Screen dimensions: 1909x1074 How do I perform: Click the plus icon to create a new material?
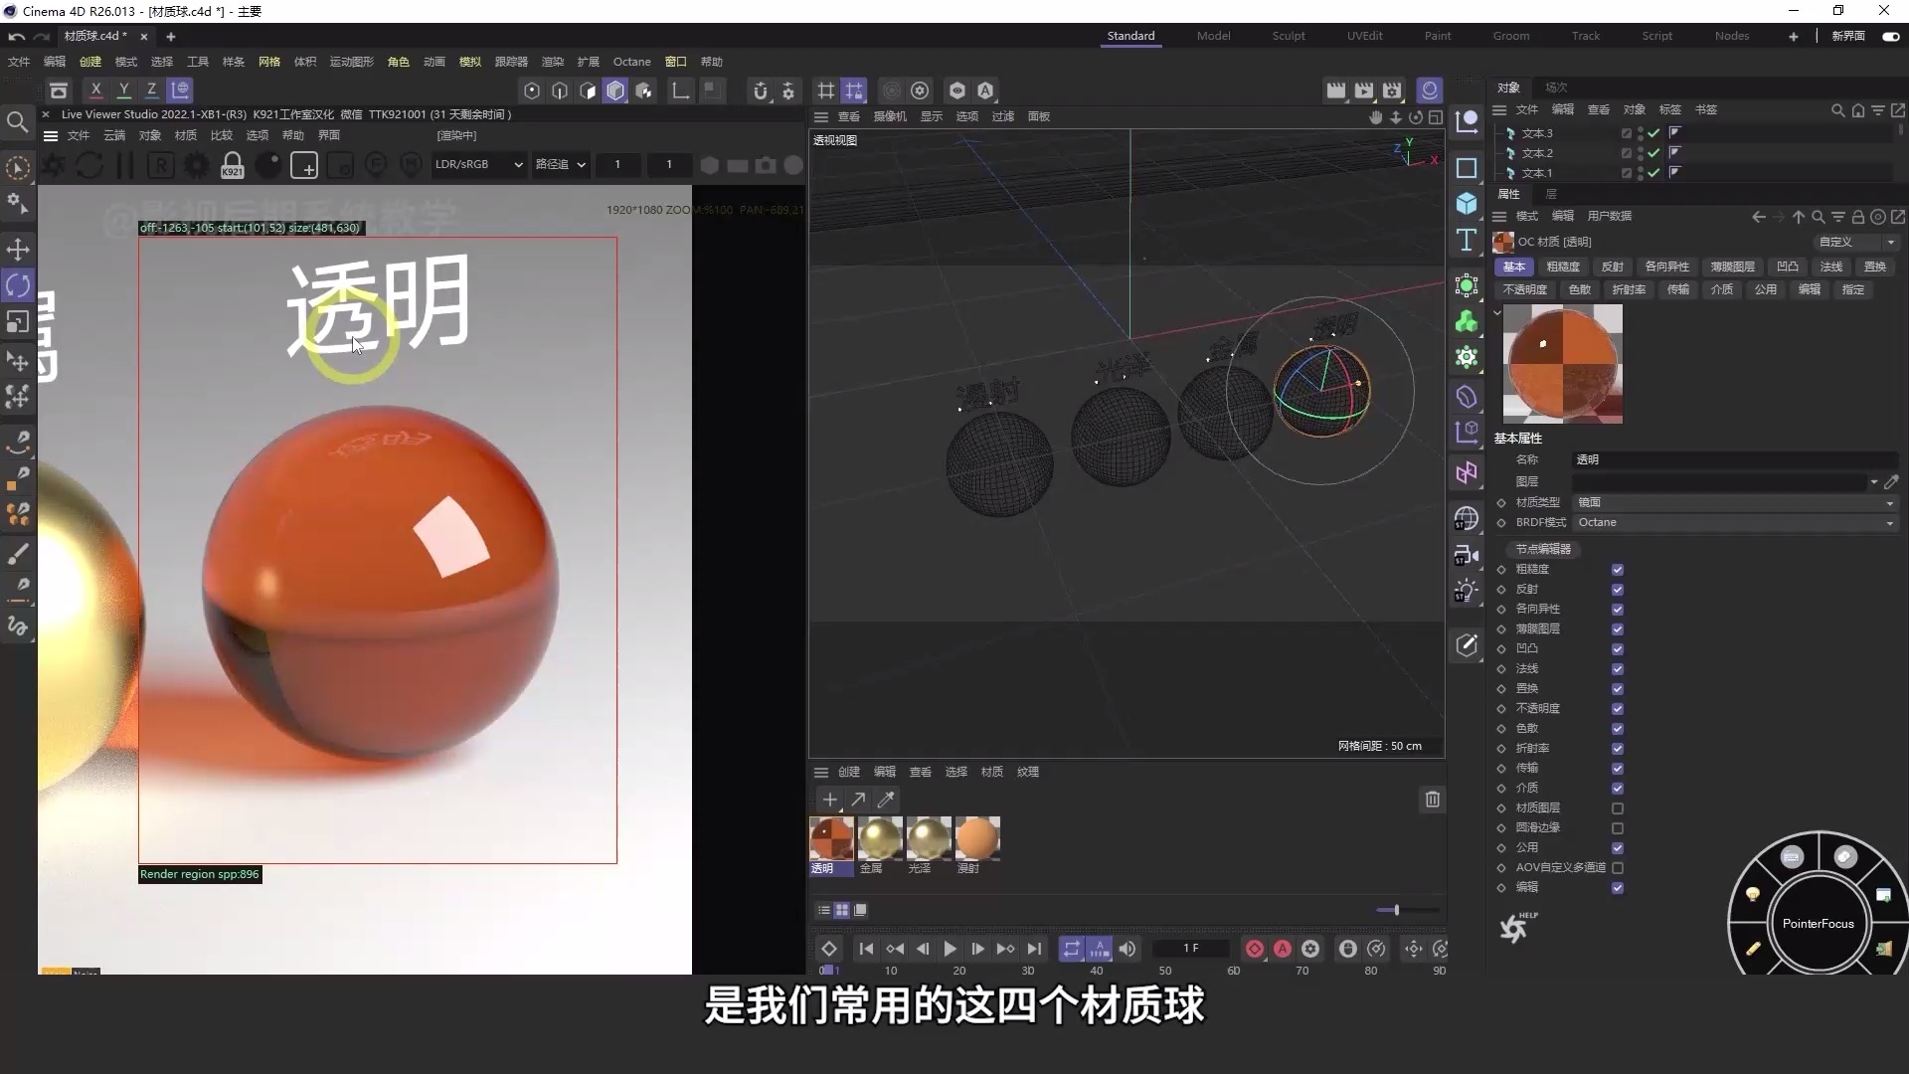(830, 799)
